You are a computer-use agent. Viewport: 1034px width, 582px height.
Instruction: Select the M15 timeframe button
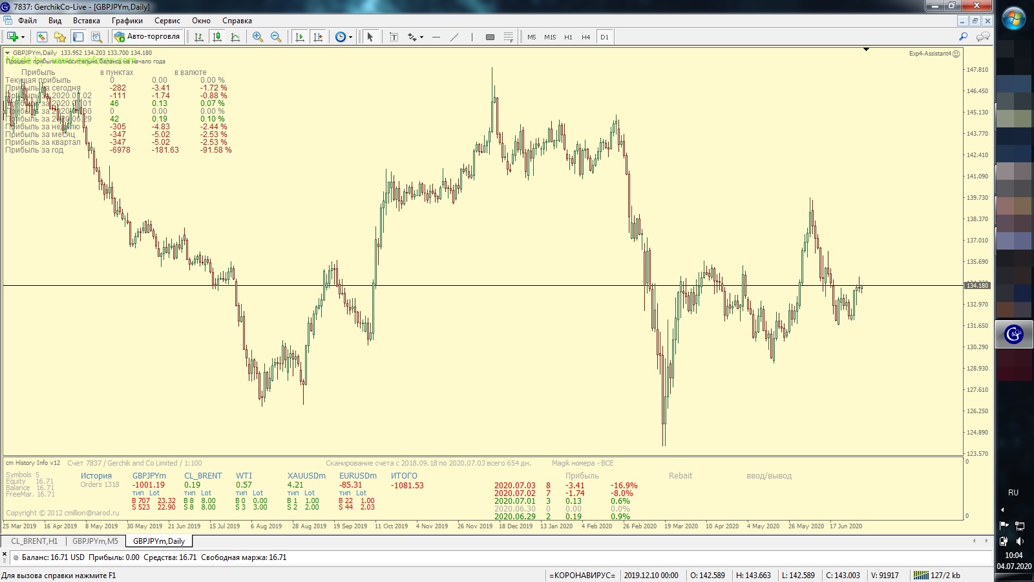tap(550, 37)
